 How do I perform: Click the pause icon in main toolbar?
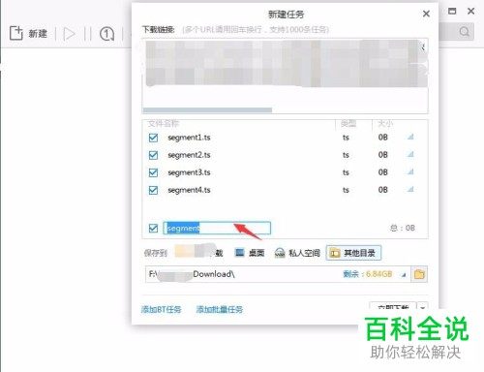87,34
